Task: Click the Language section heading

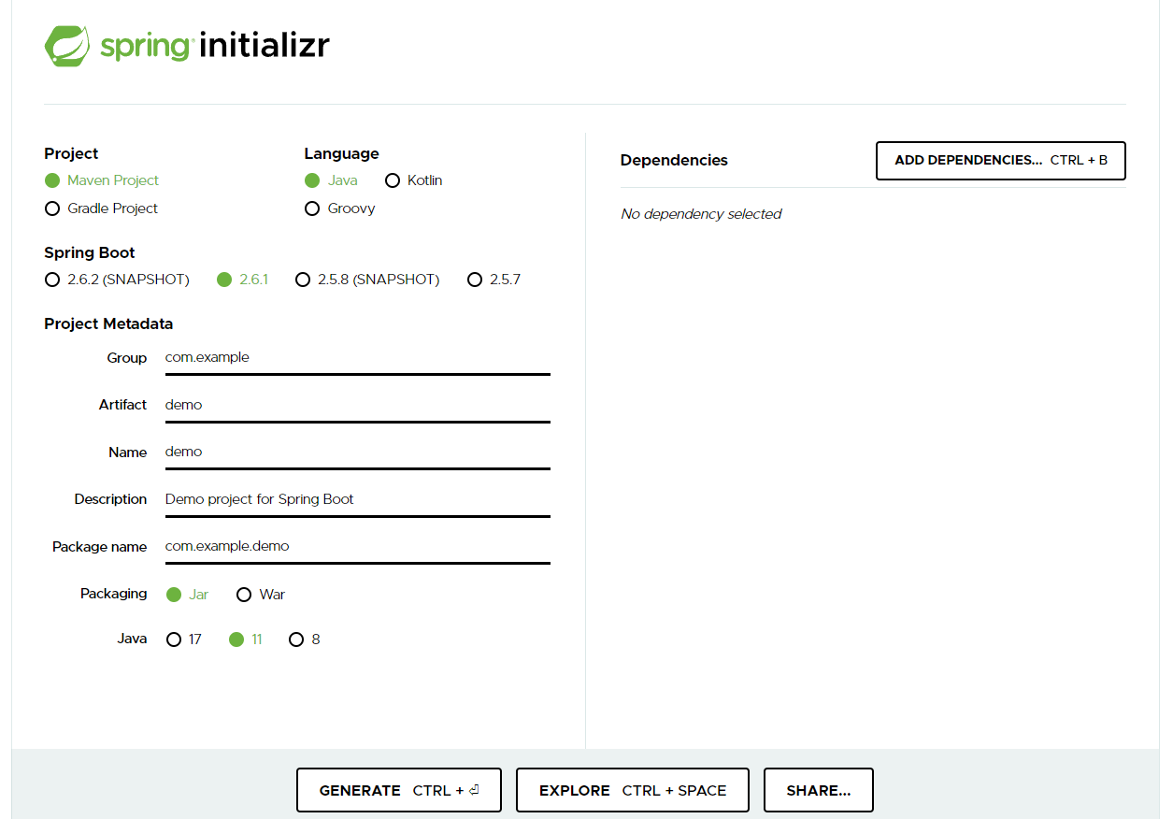Action: [342, 154]
